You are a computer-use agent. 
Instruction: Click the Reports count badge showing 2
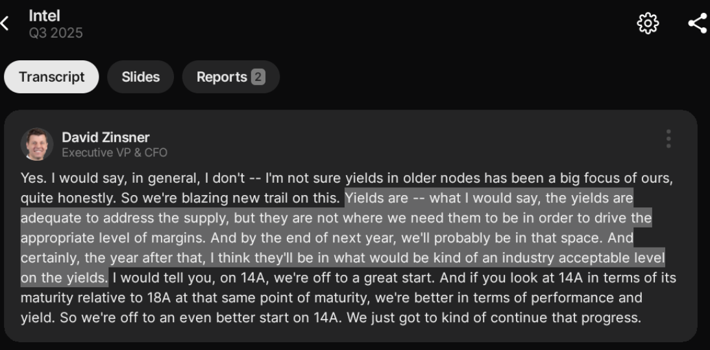pos(258,77)
